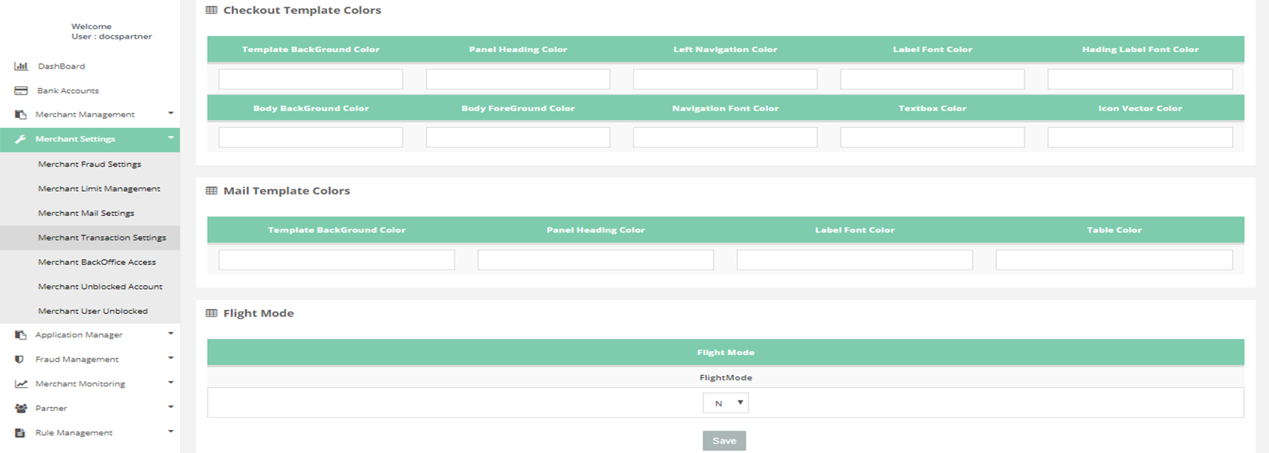Click the Application Manager icon
The width and height of the screenshot is (1269, 453).
click(x=21, y=335)
